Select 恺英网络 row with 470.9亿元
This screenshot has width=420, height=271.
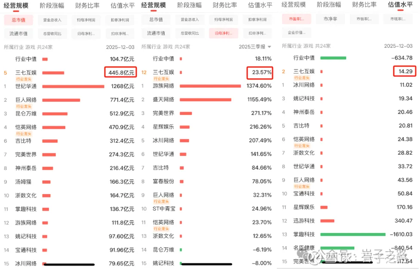(69, 128)
